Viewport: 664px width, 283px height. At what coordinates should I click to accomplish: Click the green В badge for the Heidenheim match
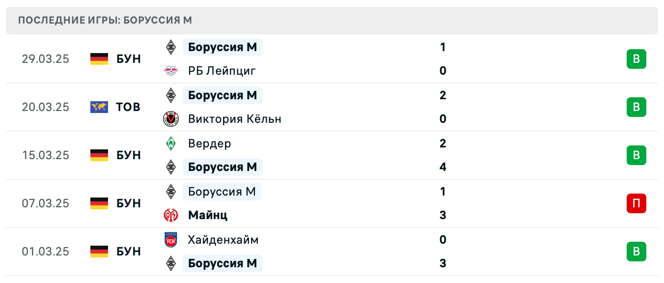[636, 252]
